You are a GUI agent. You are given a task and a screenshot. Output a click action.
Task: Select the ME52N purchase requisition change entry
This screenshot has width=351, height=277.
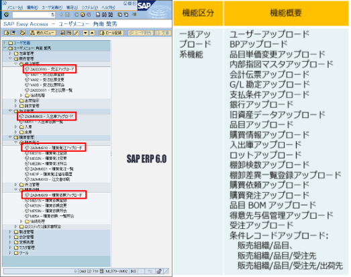46,205
